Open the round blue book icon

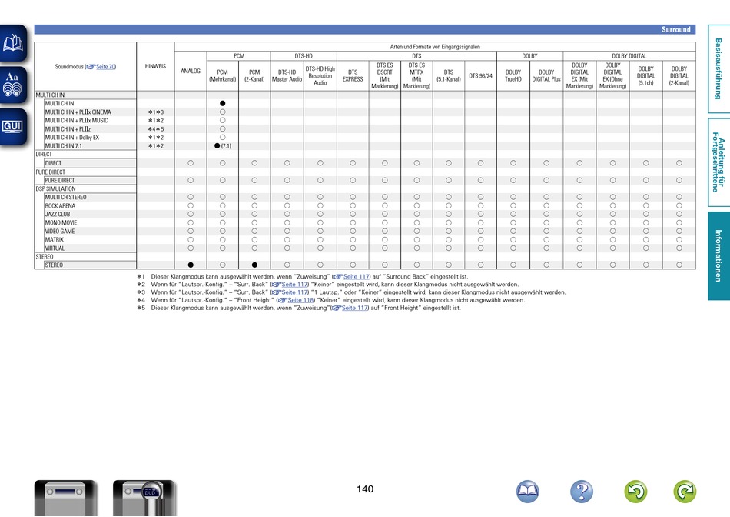point(528,492)
